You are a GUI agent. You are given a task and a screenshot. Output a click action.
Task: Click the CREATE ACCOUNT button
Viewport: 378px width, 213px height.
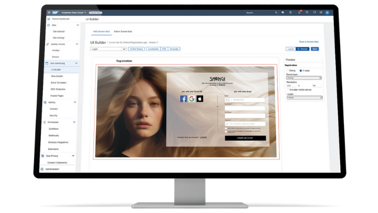click(245, 138)
